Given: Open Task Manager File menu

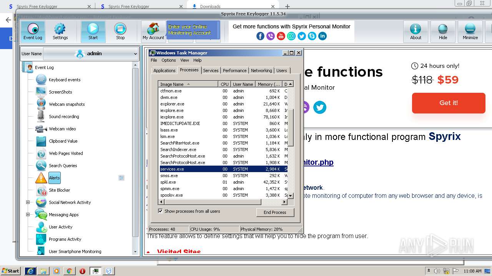Looking at the screenshot, I should tap(154, 60).
